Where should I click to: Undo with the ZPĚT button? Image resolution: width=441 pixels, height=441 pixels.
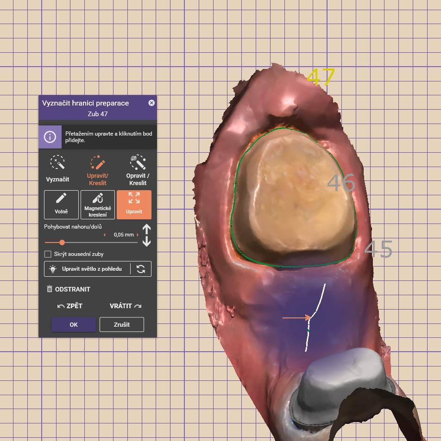tap(70, 306)
